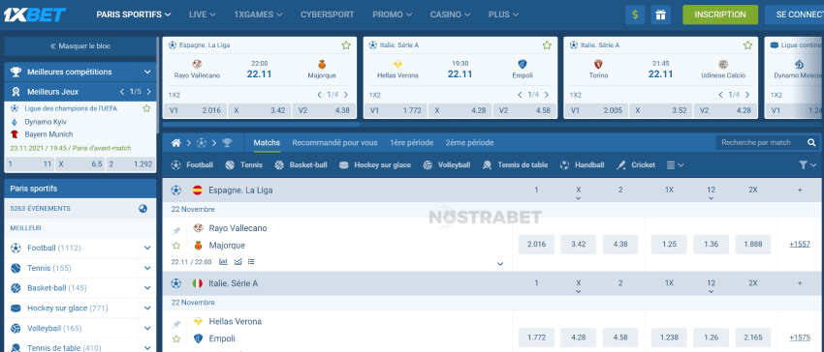Favorite the Rayo Vallecano top card

click(x=346, y=45)
